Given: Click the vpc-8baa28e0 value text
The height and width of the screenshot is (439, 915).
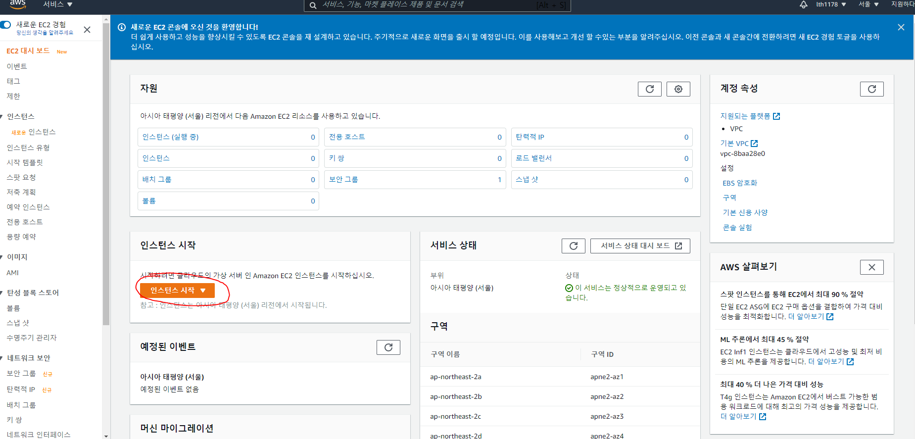Looking at the screenshot, I should pyautogui.click(x=742, y=153).
